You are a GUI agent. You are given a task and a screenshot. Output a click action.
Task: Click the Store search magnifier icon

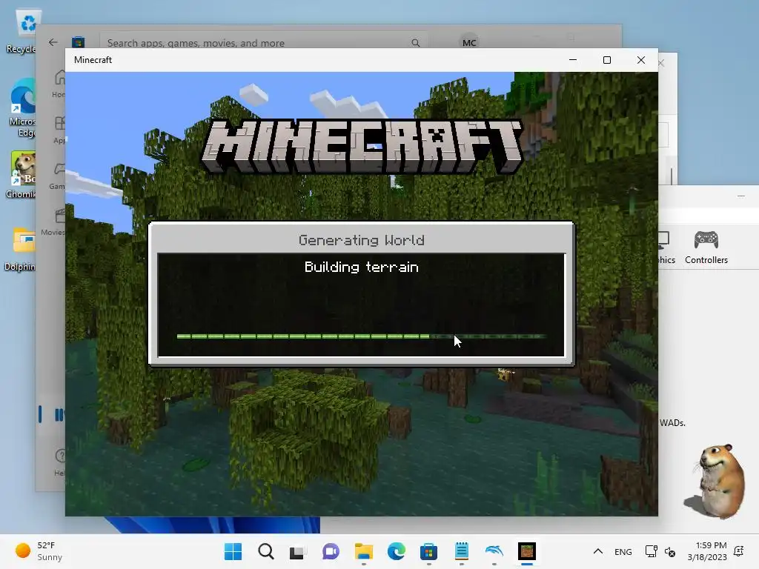tap(415, 42)
